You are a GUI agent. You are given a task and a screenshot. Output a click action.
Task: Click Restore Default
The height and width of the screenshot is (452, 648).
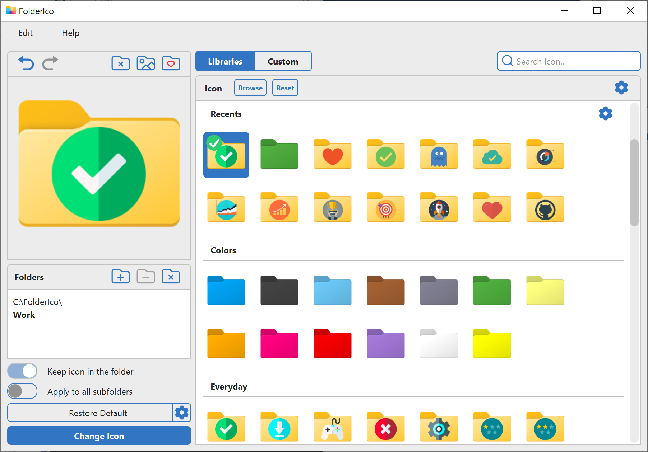tap(98, 413)
